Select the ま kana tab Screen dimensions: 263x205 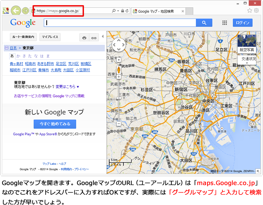(x=48, y=56)
